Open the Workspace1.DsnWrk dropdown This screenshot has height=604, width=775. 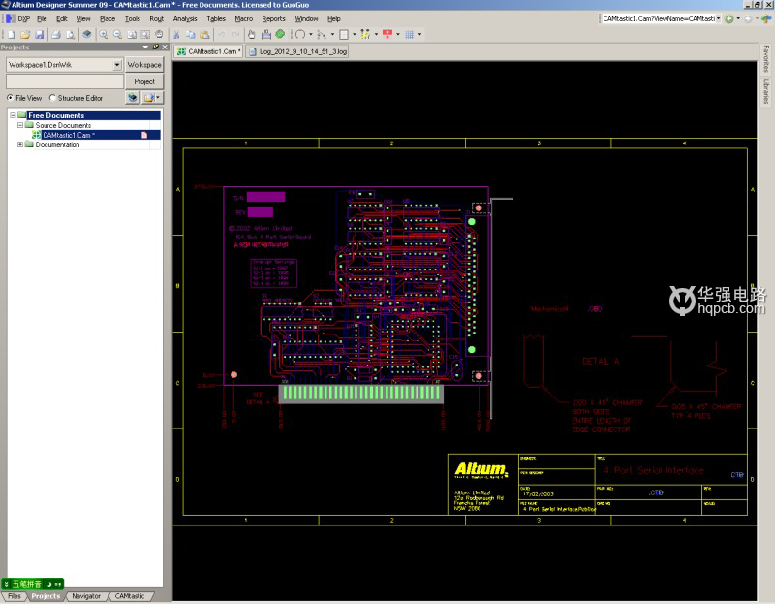117,65
